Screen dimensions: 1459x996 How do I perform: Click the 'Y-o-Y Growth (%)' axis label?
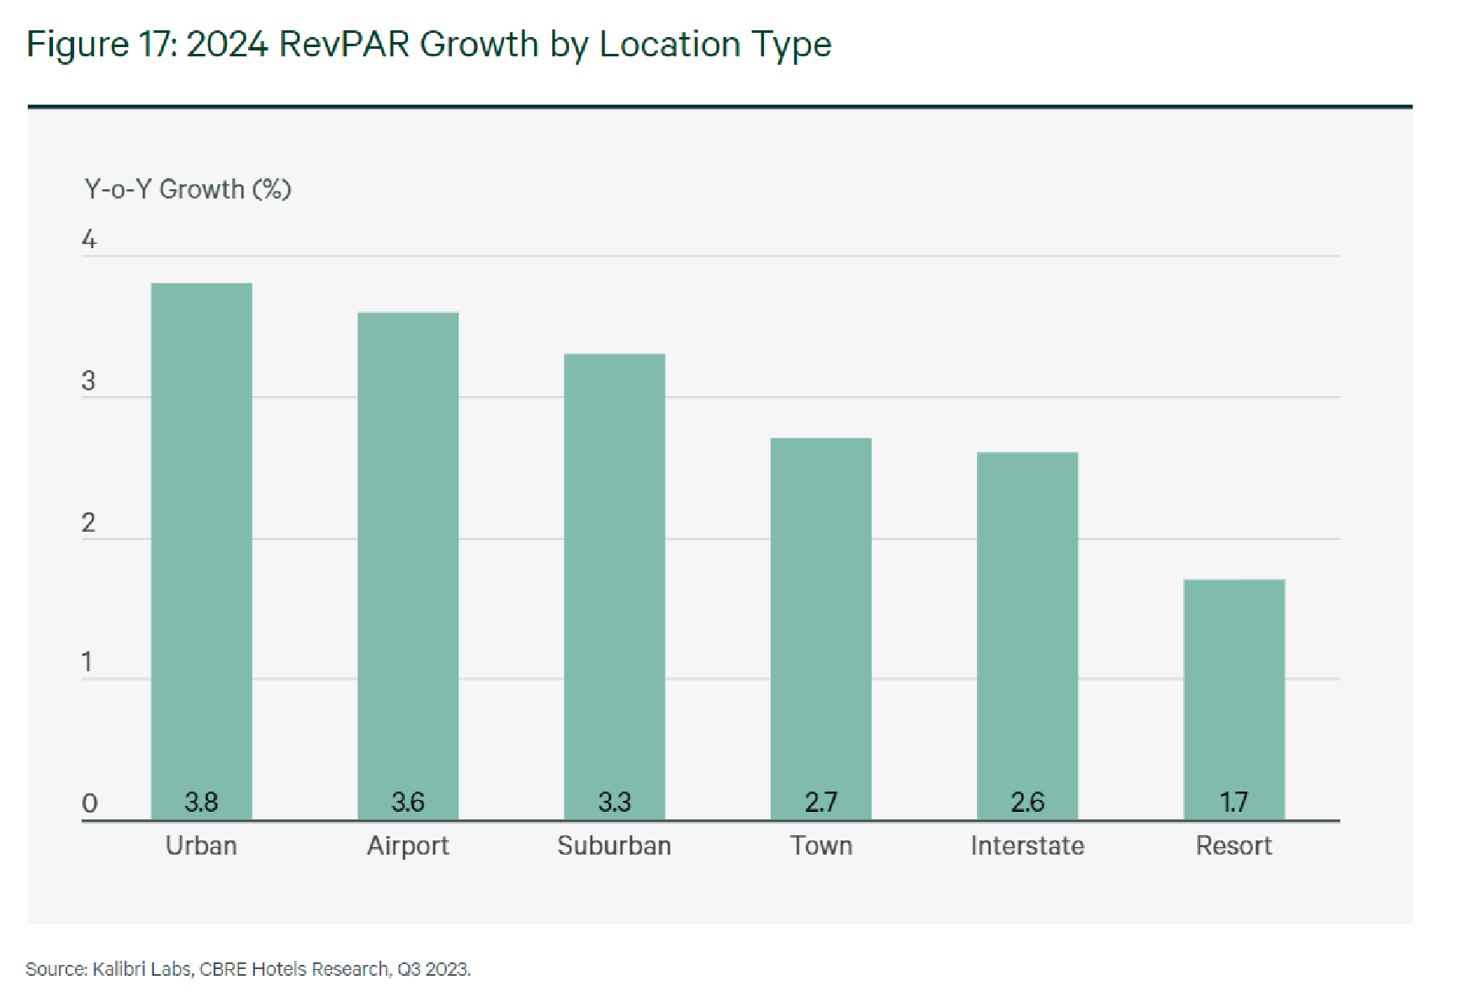pyautogui.click(x=188, y=190)
